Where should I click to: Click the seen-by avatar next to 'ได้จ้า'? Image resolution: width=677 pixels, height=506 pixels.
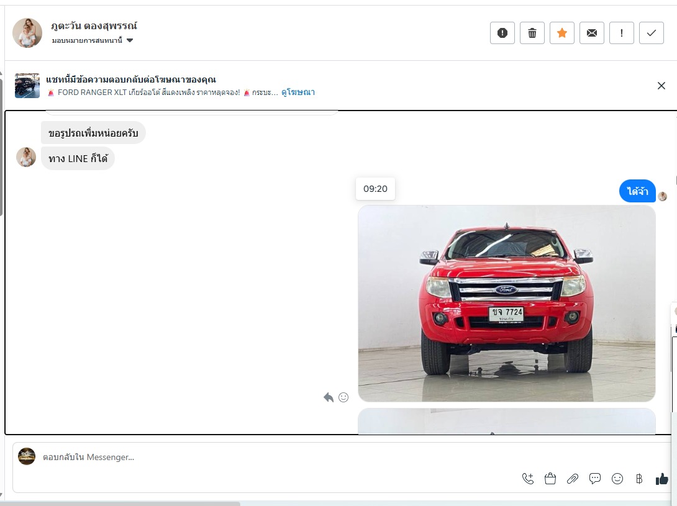pos(663,196)
